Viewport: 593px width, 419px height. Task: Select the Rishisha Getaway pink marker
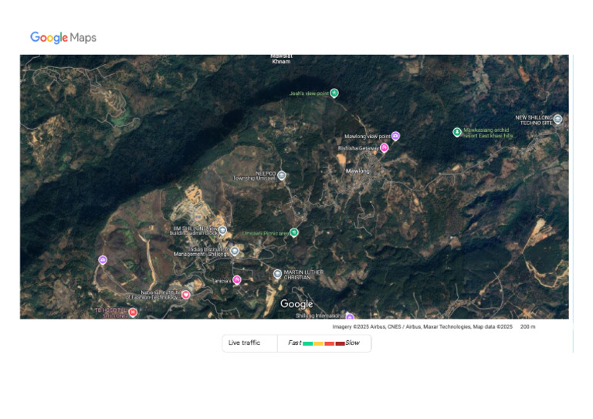click(385, 147)
